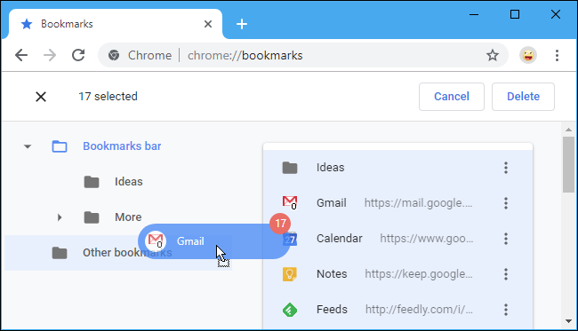Screen dimensions: 578x331
Task: Open more actions for Feeds bookmark
Action: click(x=506, y=310)
